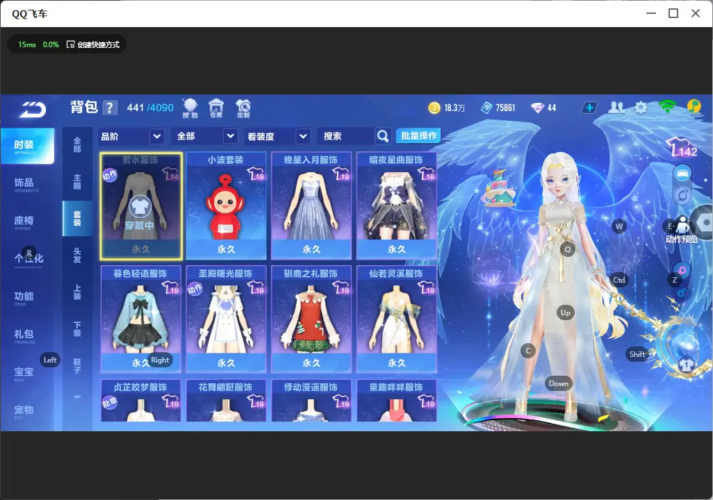Open the 定制 customization icon
This screenshot has height=500, width=713.
[243, 108]
